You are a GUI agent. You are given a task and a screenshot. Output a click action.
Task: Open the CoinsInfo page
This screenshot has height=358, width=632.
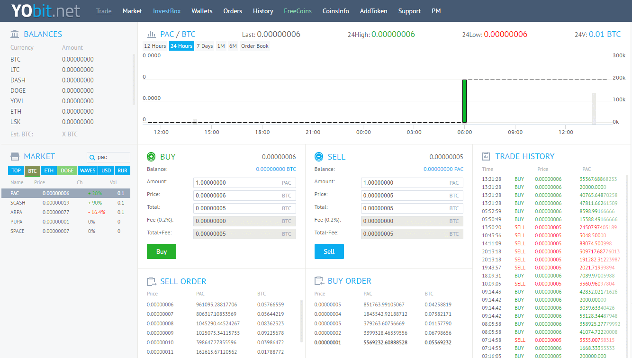click(336, 11)
